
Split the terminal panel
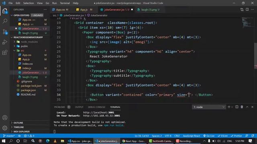click(x=237, y=107)
